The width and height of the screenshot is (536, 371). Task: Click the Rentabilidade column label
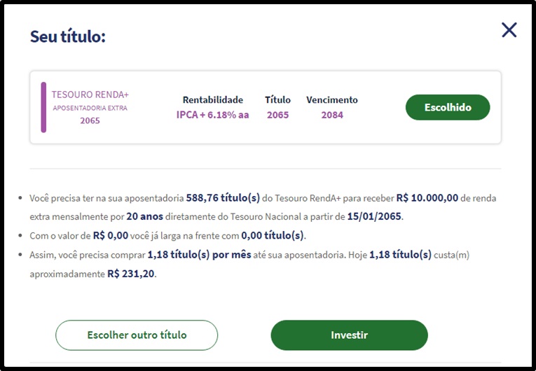212,100
